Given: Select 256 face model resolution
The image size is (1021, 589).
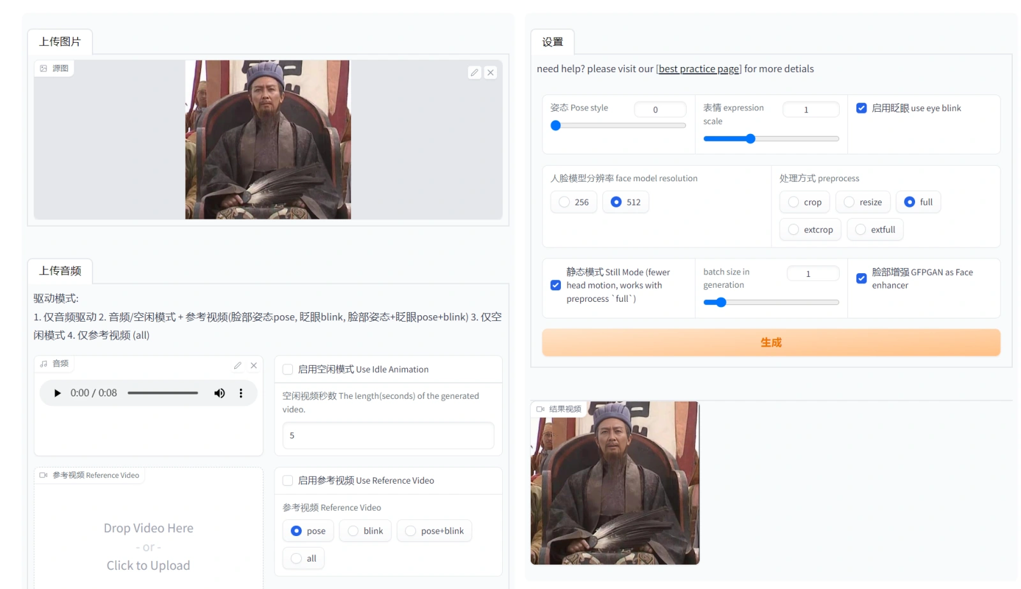Looking at the screenshot, I should [x=574, y=202].
